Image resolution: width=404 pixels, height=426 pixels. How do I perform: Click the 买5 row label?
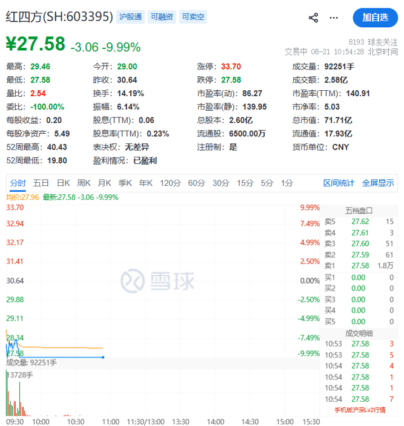[x=329, y=322]
